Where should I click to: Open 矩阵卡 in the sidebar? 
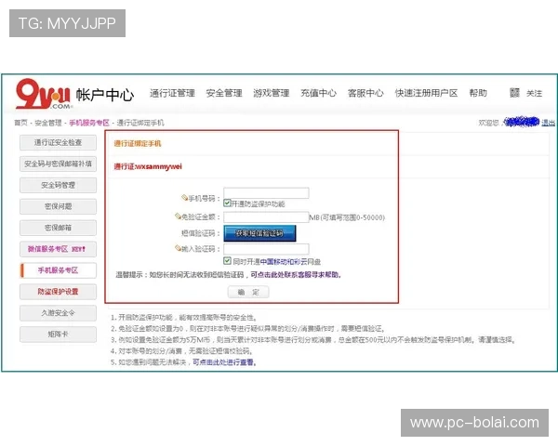[x=58, y=334]
